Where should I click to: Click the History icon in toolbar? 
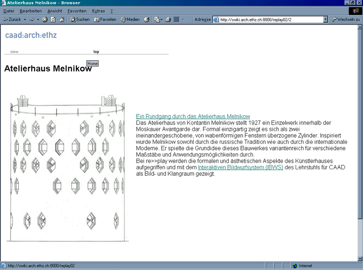147,19
